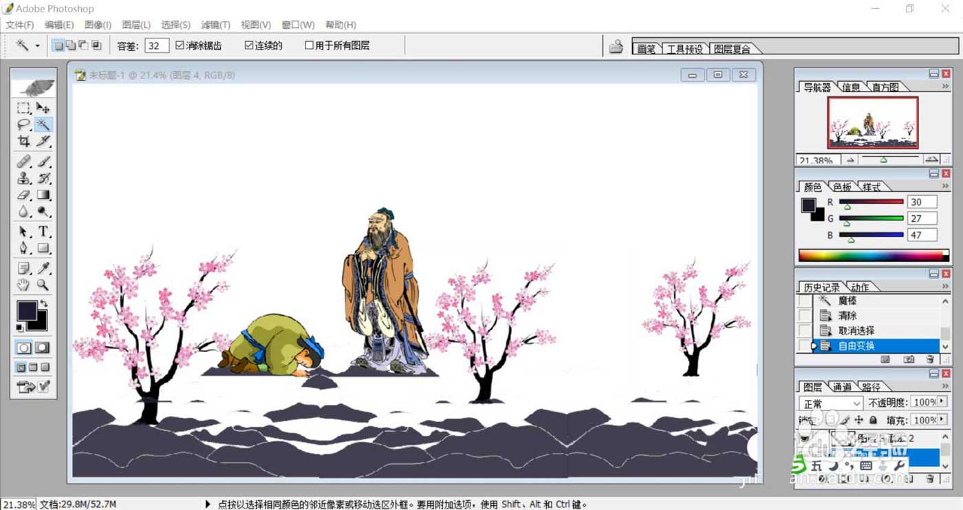Open Navigator panel flyout menu
The width and height of the screenshot is (963, 510).
pos(945,87)
